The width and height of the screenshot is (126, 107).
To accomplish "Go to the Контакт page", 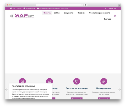I will (x=108, y=19).
